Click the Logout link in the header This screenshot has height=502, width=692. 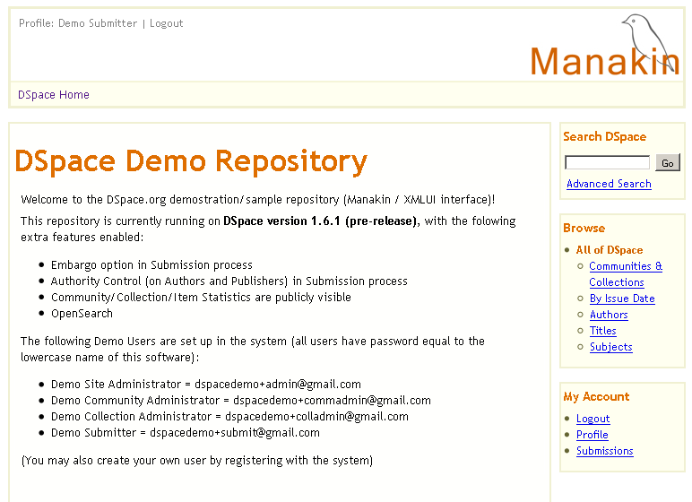[166, 23]
